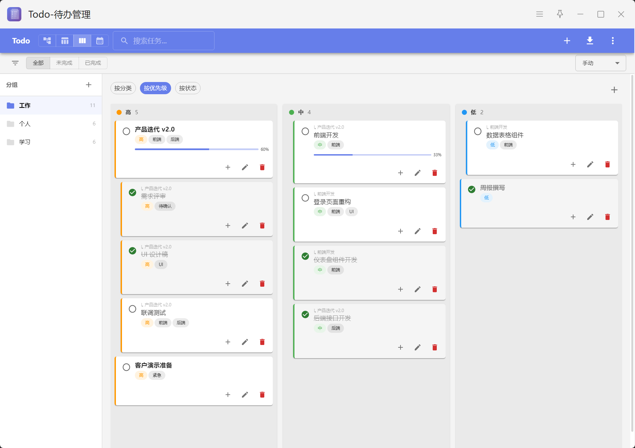Open the 个人 group
The height and width of the screenshot is (448, 635).
click(x=51, y=124)
